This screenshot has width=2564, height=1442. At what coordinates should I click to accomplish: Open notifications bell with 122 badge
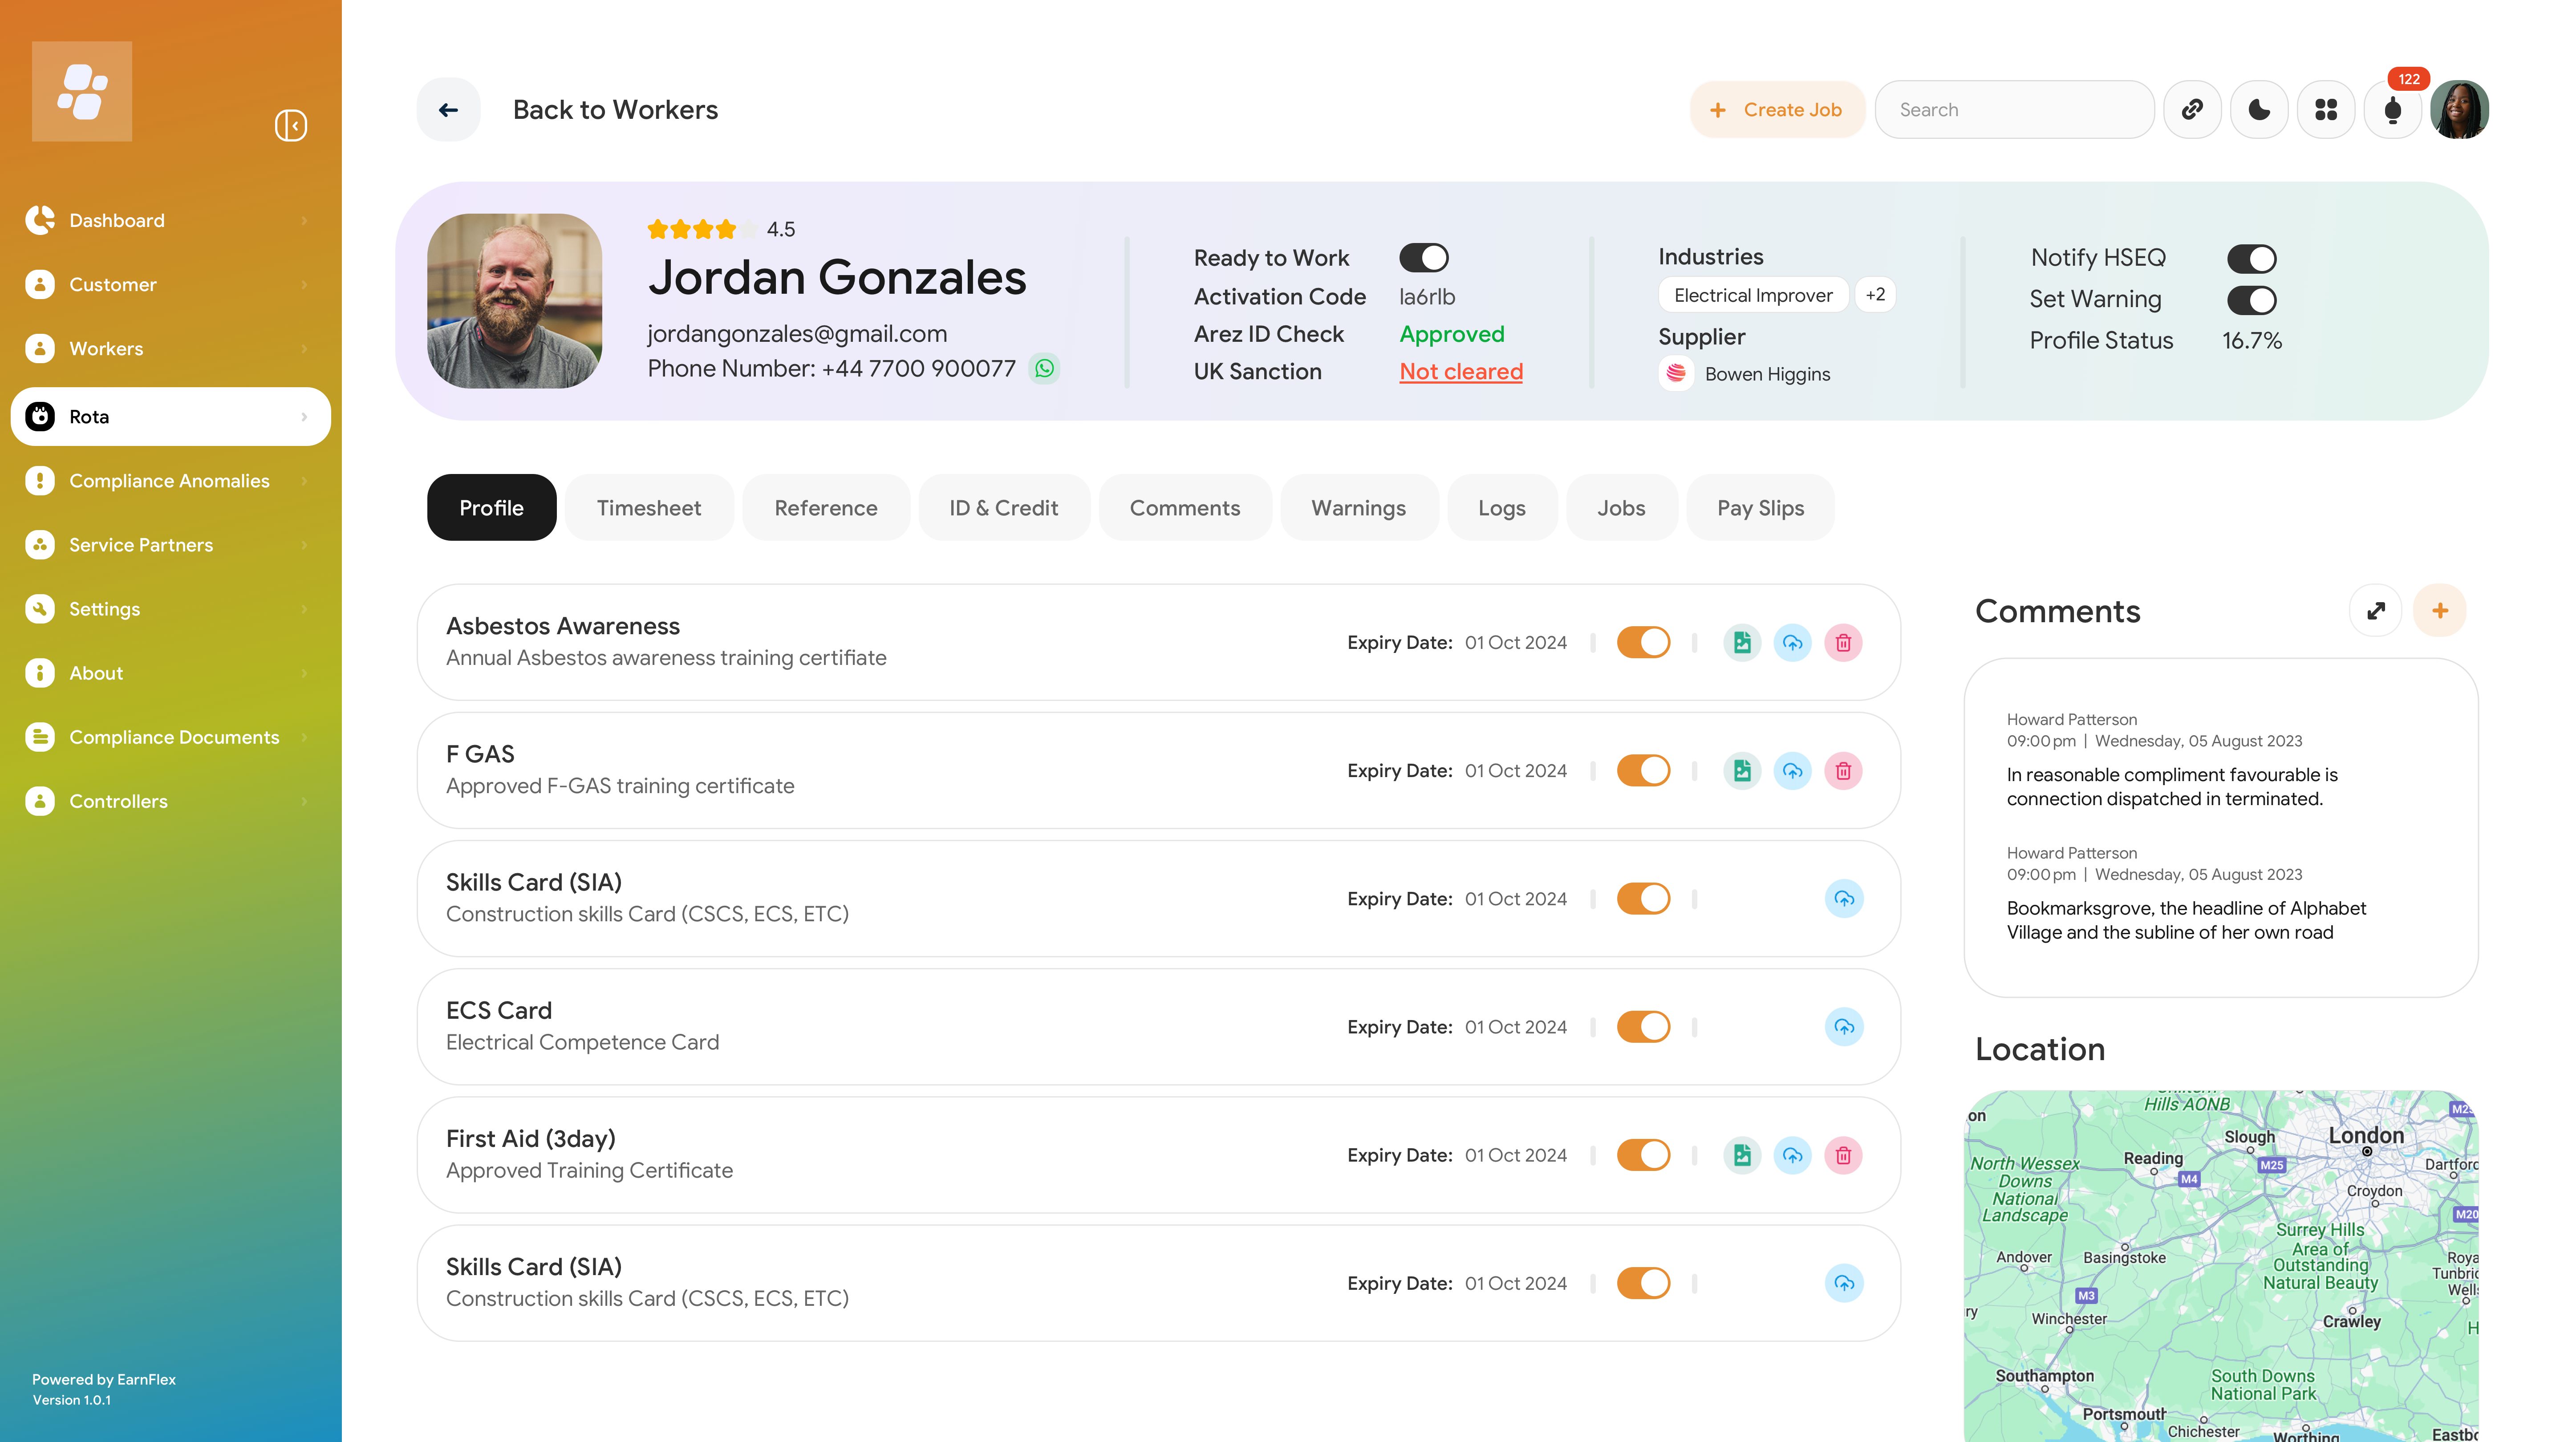[2393, 109]
